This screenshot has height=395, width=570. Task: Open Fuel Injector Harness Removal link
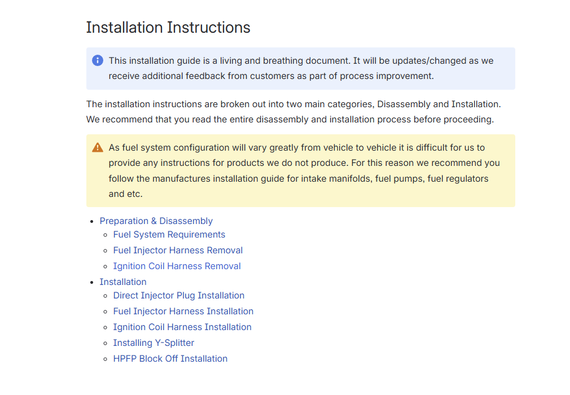coord(178,251)
